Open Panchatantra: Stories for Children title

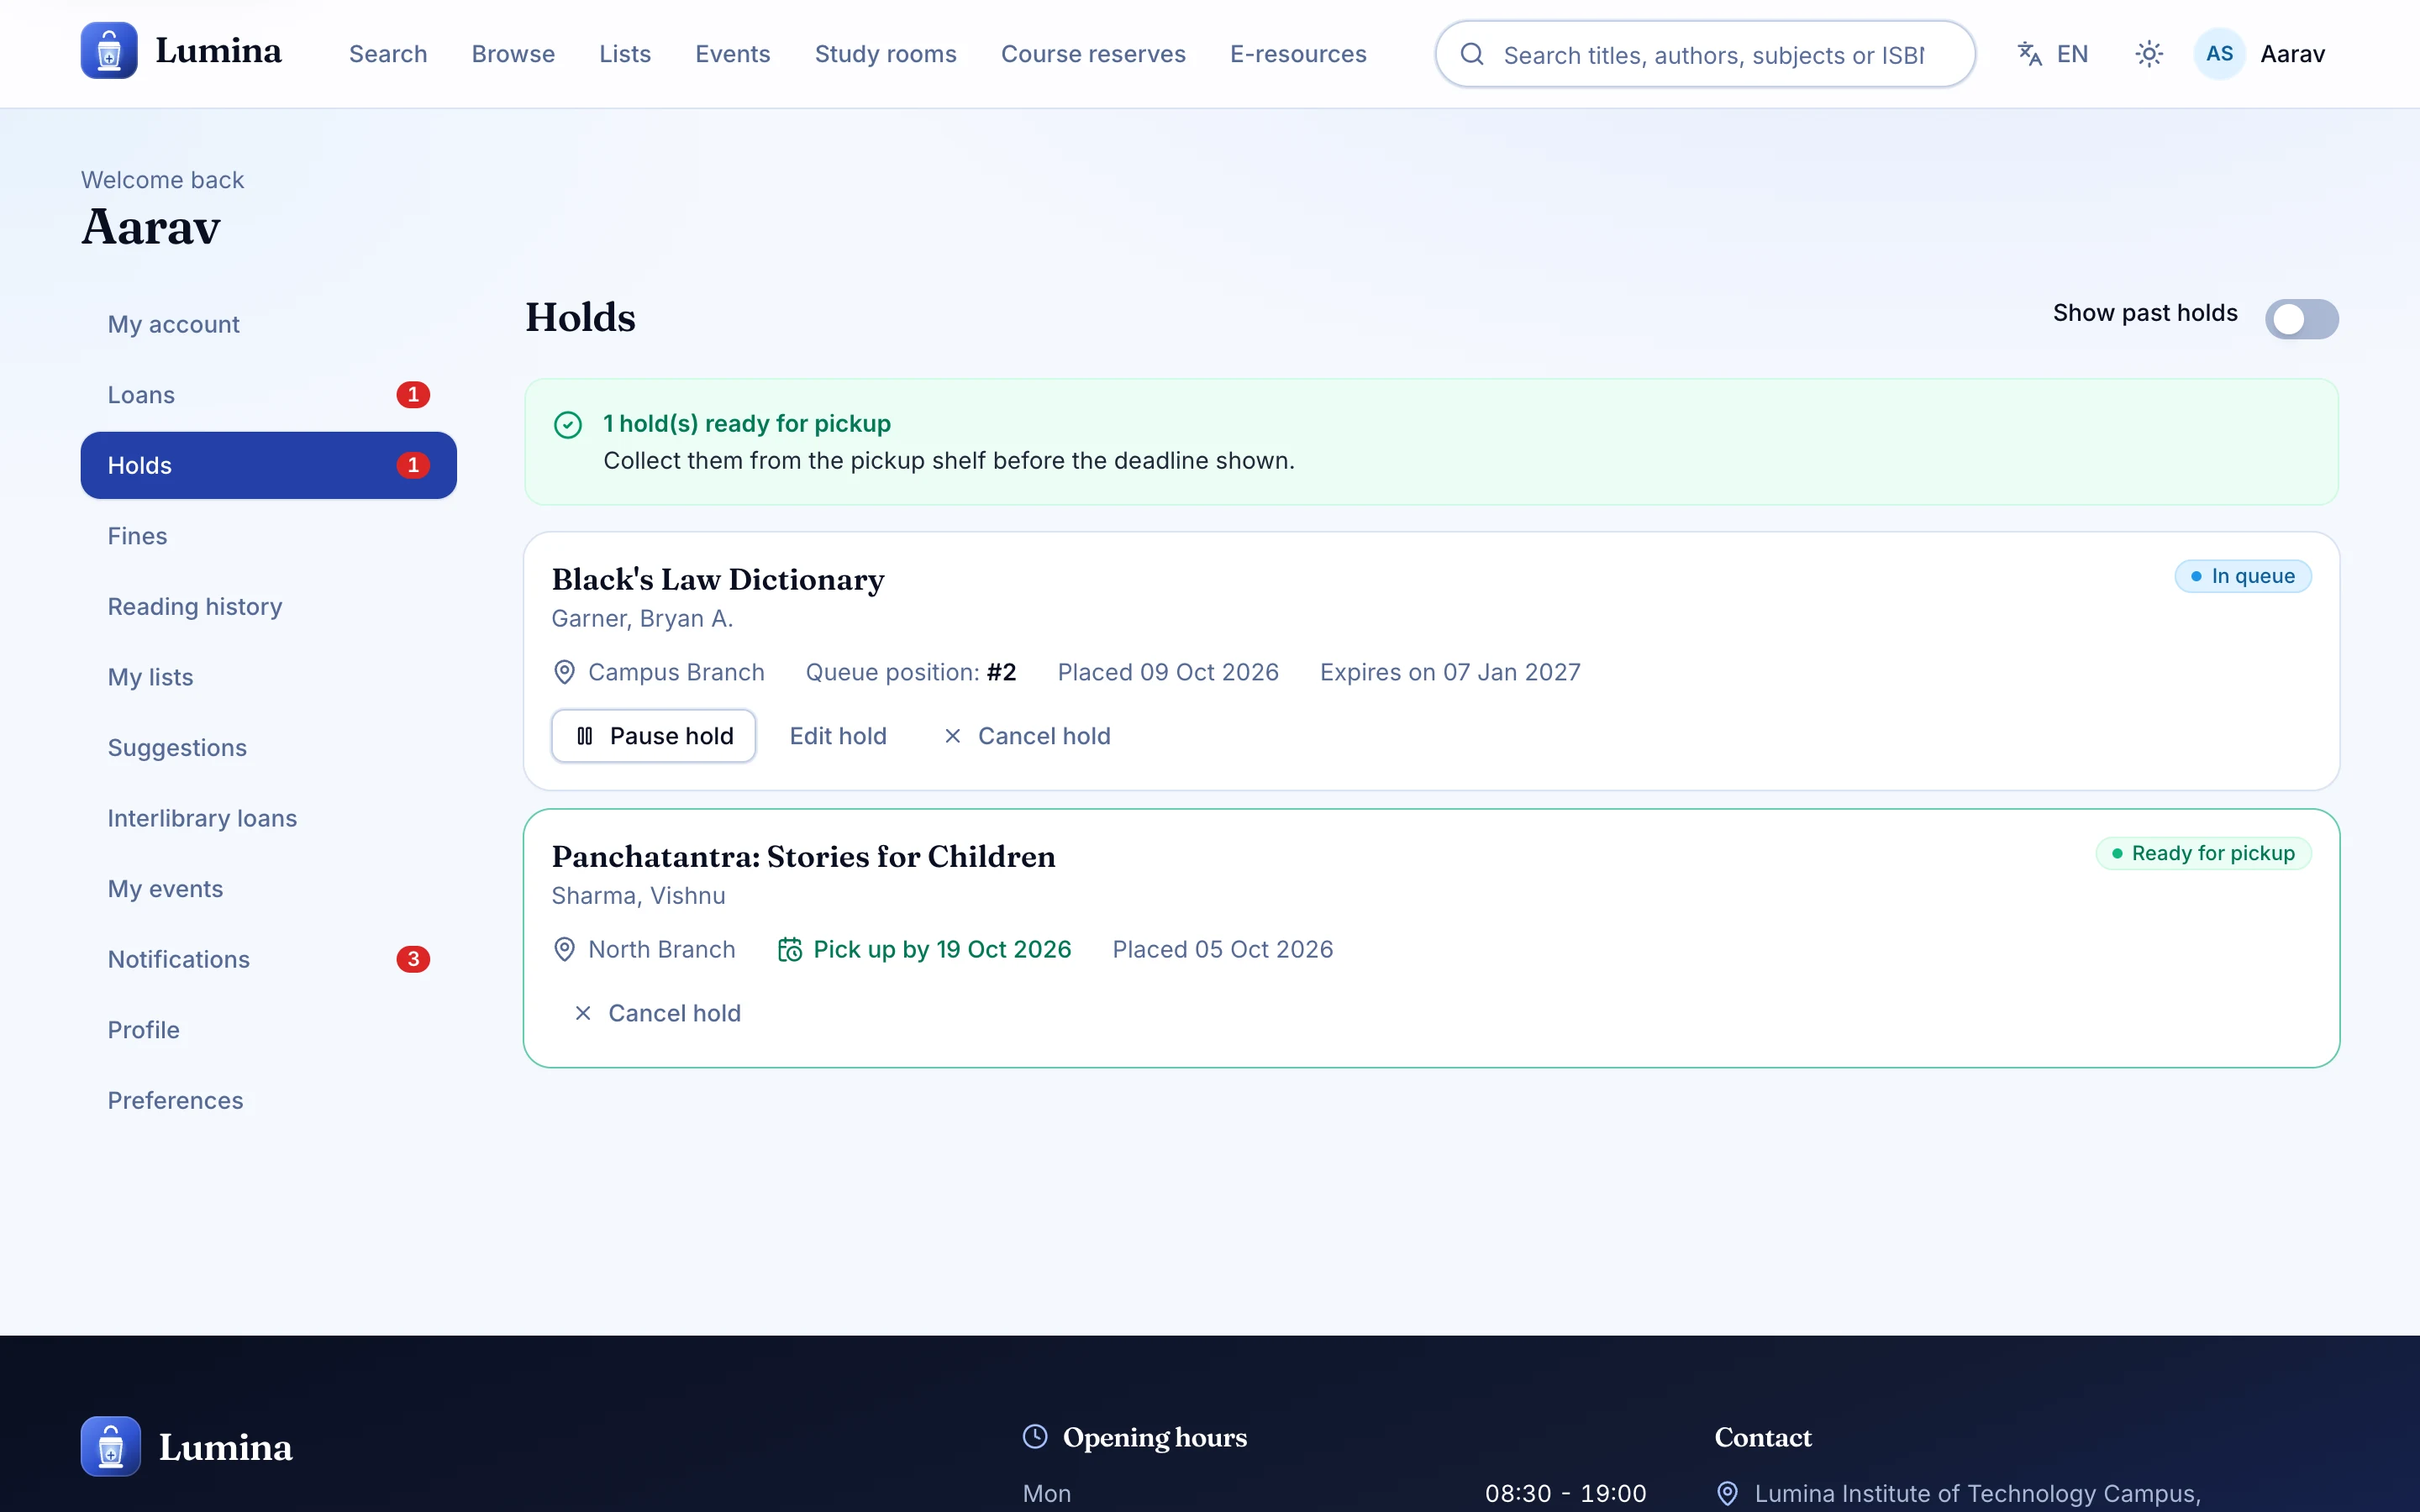pyautogui.click(x=803, y=856)
